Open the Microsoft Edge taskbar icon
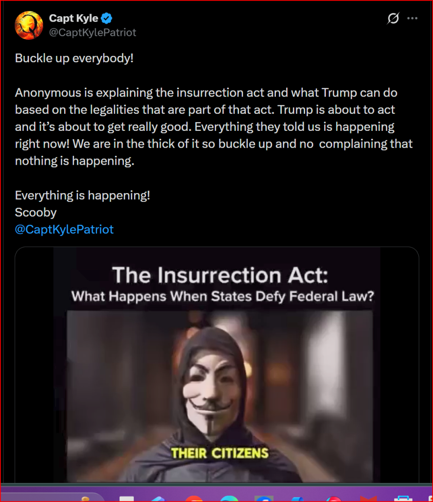This screenshot has width=433, height=502. coord(229,499)
